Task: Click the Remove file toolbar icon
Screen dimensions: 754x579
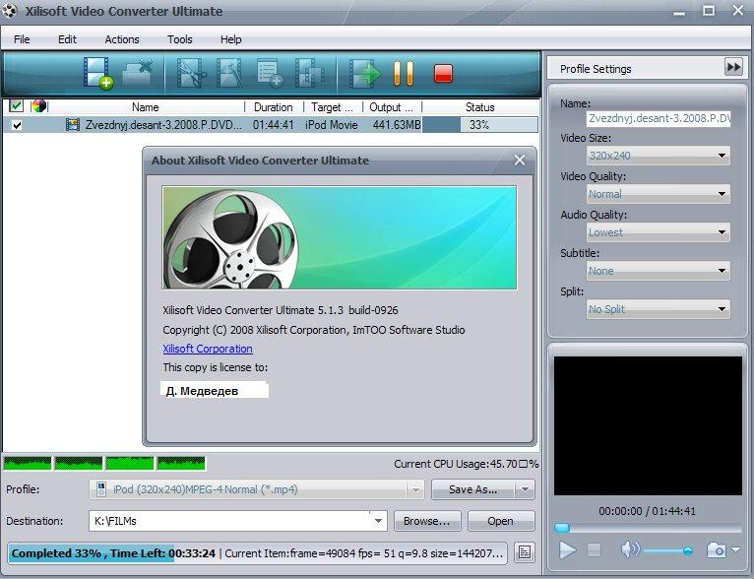Action: [x=138, y=73]
